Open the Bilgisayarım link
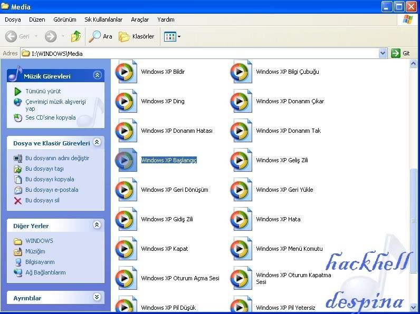Image resolution: width=420 pixels, height=314 pixels. pyautogui.click(x=40, y=262)
